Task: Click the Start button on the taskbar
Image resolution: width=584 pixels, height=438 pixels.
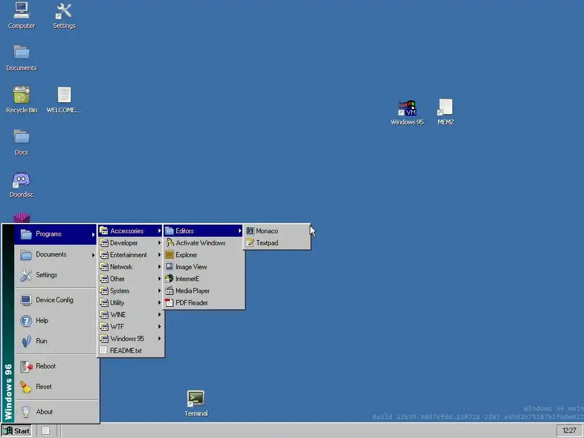Action: tap(17, 431)
